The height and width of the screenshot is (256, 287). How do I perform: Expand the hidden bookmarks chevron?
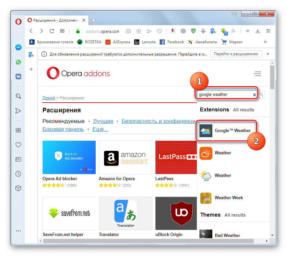[265, 42]
